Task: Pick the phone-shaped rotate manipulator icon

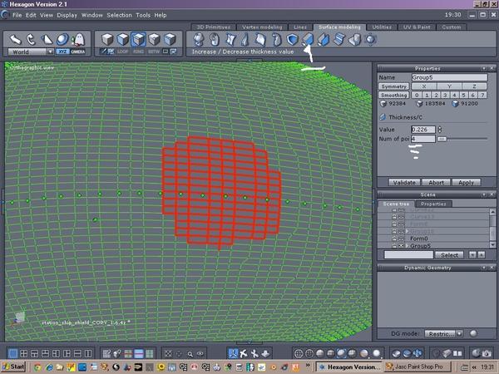Action: (x=31, y=39)
